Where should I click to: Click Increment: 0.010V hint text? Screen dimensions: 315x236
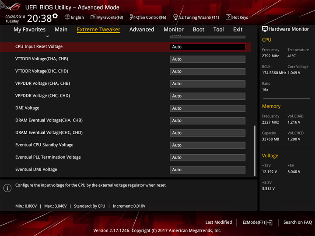pyautogui.click(x=129, y=206)
